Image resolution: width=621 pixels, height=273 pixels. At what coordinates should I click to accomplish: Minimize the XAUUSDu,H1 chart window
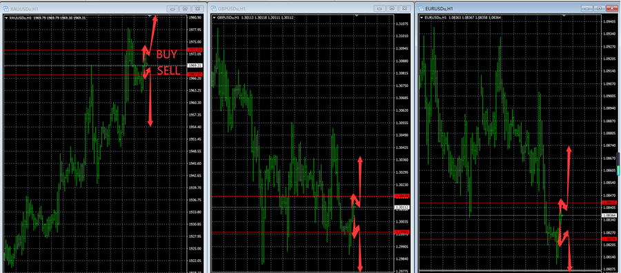[x=172, y=8]
